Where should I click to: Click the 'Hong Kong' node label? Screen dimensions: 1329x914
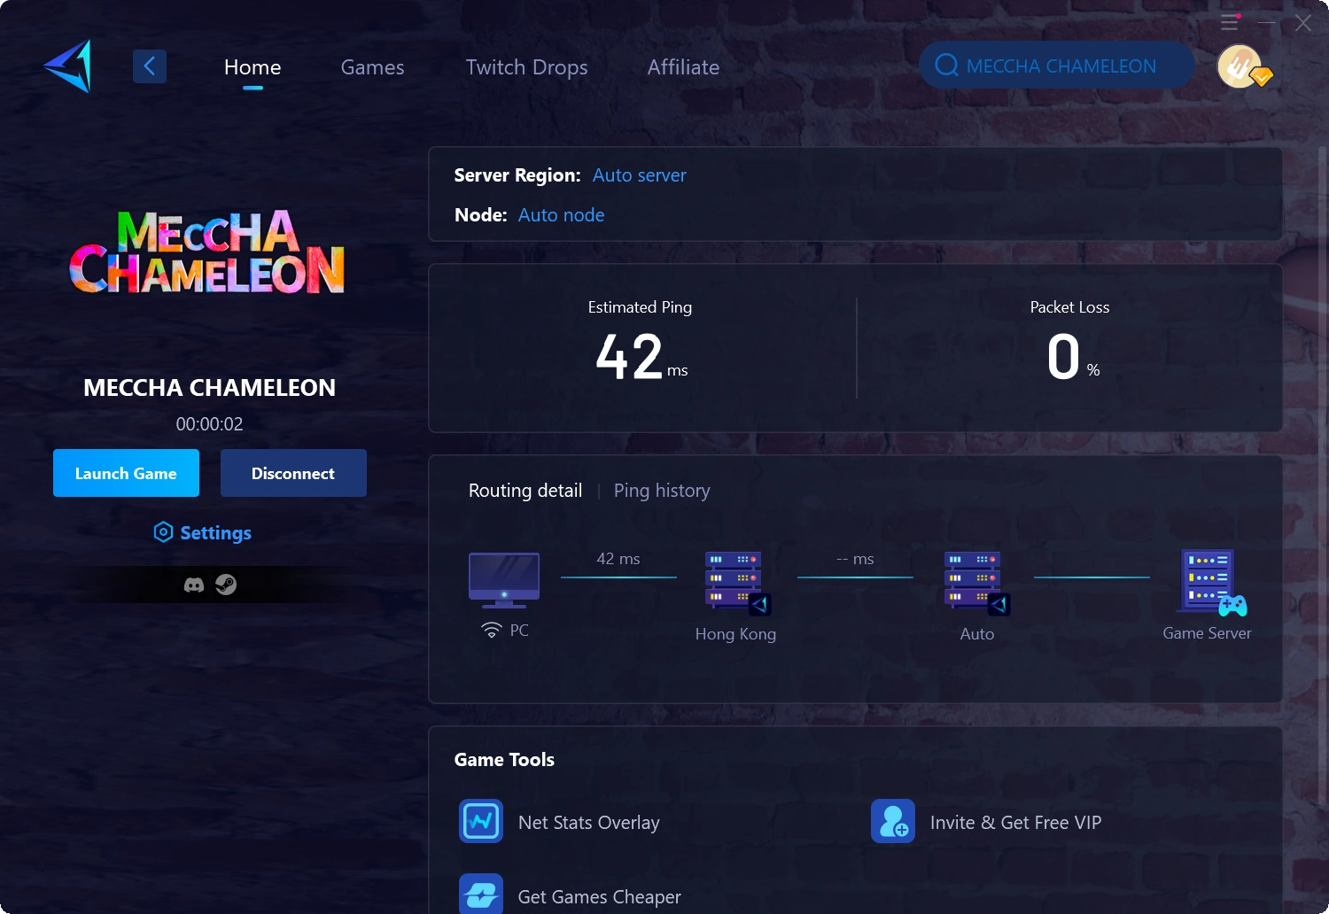pos(735,634)
